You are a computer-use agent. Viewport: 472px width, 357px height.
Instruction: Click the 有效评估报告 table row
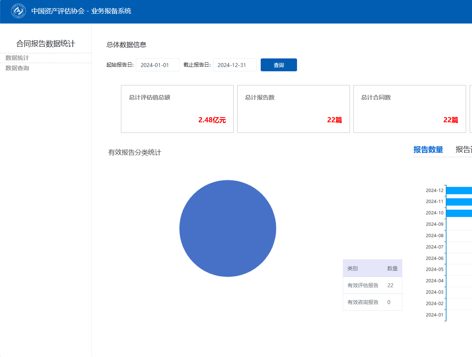372,285
